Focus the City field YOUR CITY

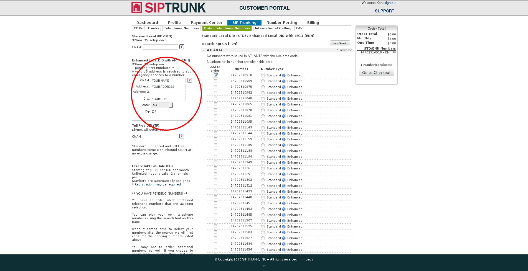pos(168,99)
